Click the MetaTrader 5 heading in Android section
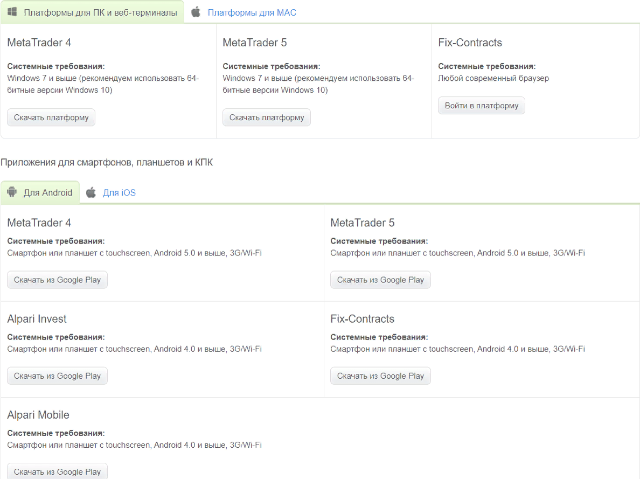 363,223
